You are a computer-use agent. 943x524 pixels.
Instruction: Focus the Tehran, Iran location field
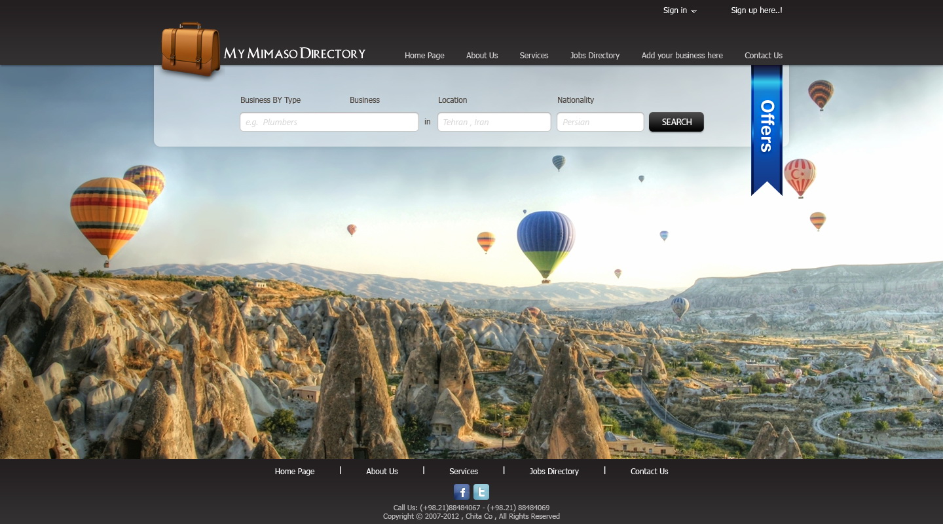pos(494,122)
